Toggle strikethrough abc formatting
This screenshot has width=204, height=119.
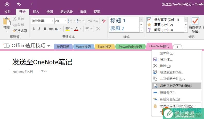[51, 29]
